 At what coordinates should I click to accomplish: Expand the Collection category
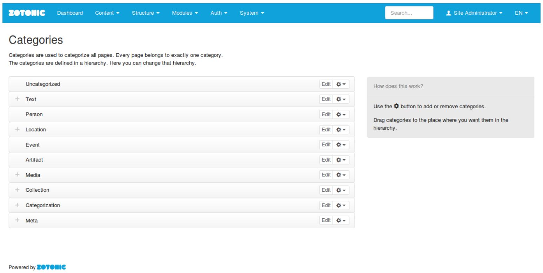click(17, 190)
